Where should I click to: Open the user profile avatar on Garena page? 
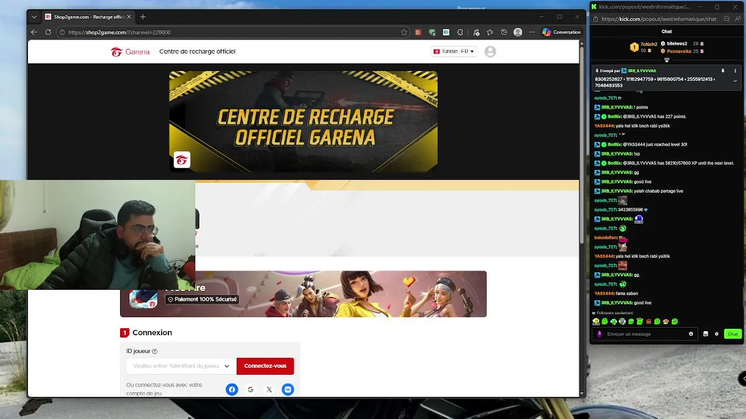tap(490, 52)
